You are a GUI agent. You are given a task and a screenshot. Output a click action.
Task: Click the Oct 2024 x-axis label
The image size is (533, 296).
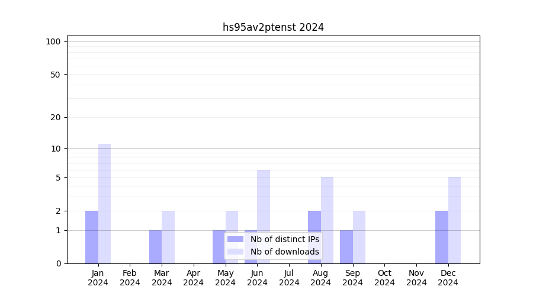tap(384, 278)
